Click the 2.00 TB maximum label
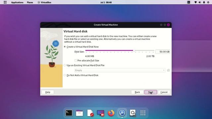 tap(150, 56)
